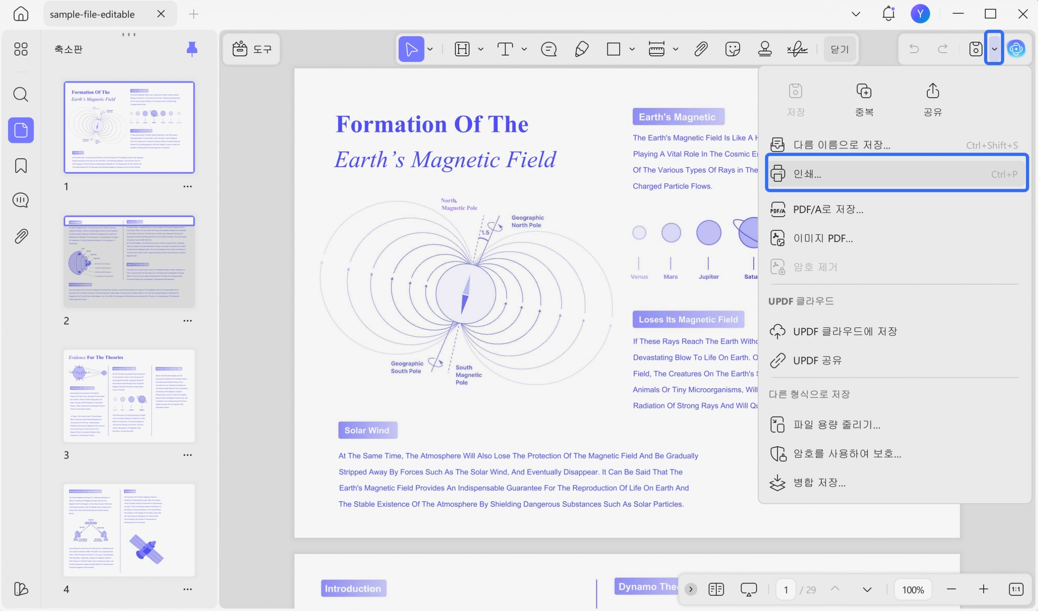Screen dimensions: 1038x611
Task: Open the sticker tool
Action: (x=733, y=49)
